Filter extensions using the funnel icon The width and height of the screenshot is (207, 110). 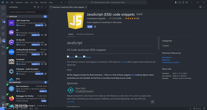pos(35,7)
